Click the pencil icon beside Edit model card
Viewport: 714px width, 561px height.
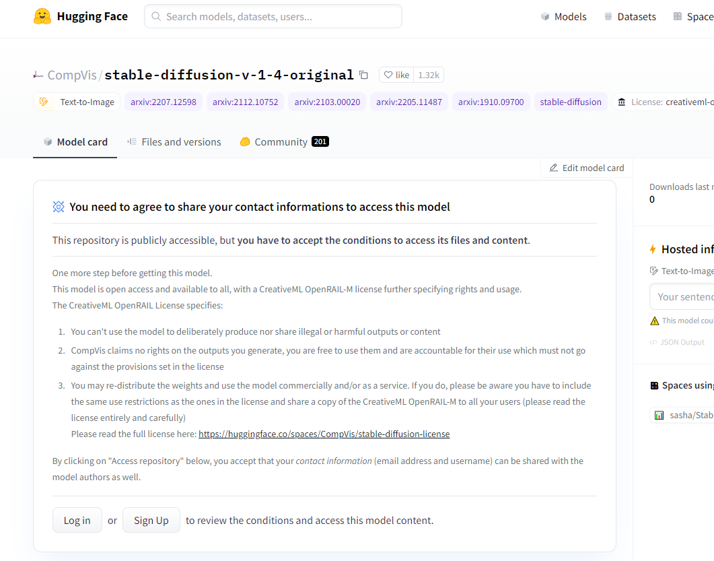click(x=554, y=168)
